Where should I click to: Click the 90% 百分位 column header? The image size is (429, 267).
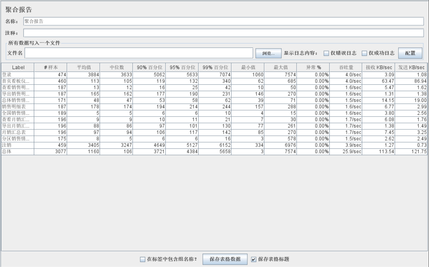click(149, 67)
